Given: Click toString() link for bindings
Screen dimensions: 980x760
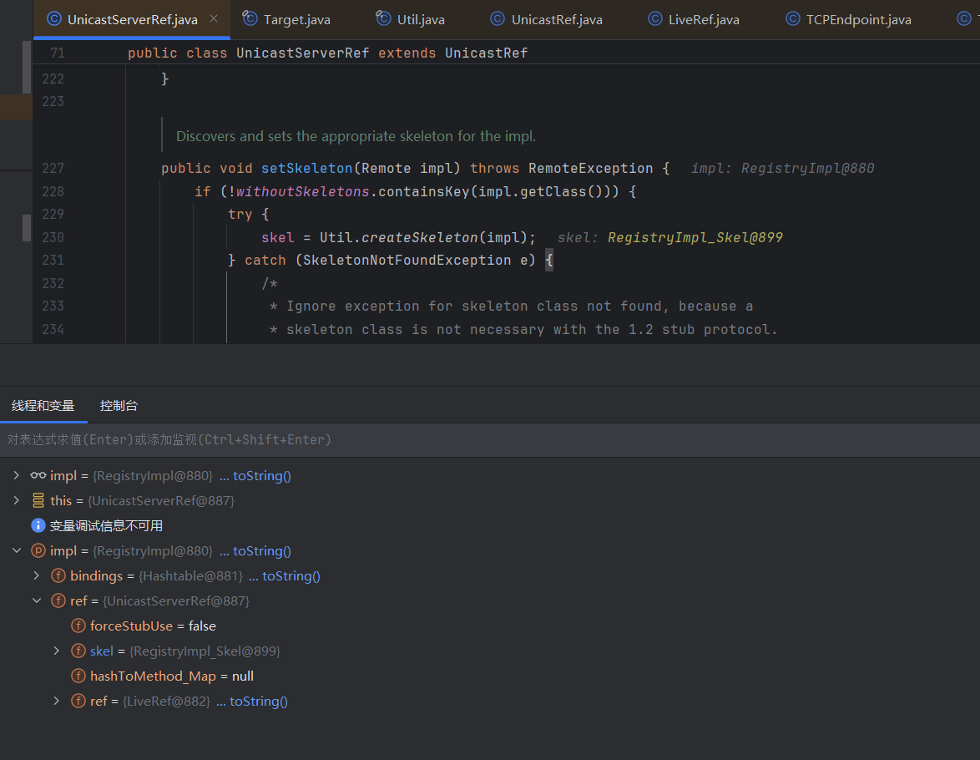Looking at the screenshot, I should 290,576.
